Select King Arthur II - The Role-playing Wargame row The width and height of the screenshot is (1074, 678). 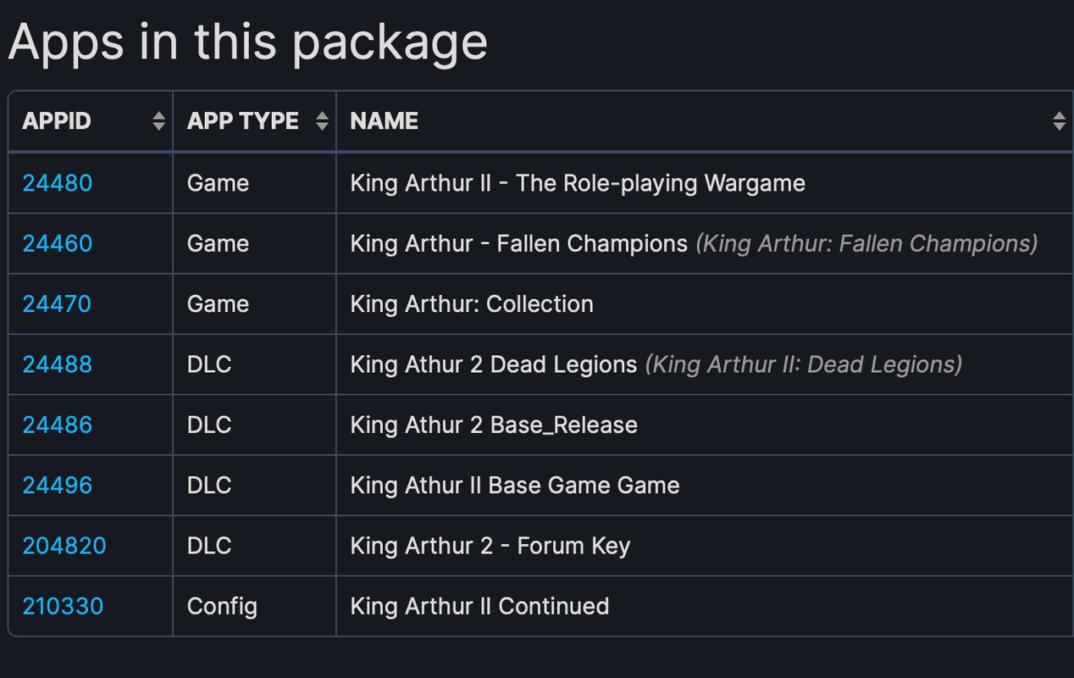[x=577, y=183]
